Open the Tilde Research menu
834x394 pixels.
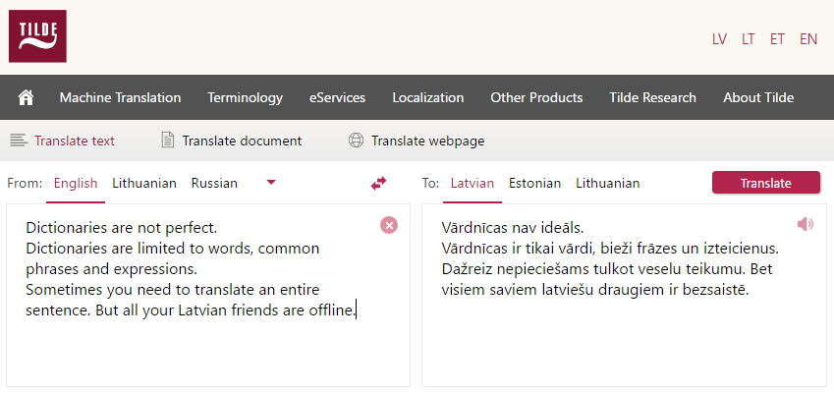pyautogui.click(x=652, y=98)
